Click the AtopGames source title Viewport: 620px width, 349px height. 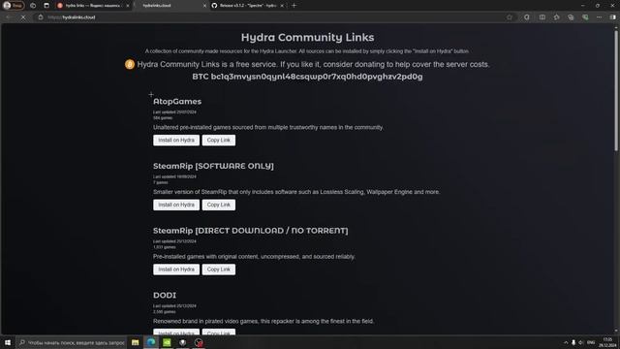tap(177, 101)
